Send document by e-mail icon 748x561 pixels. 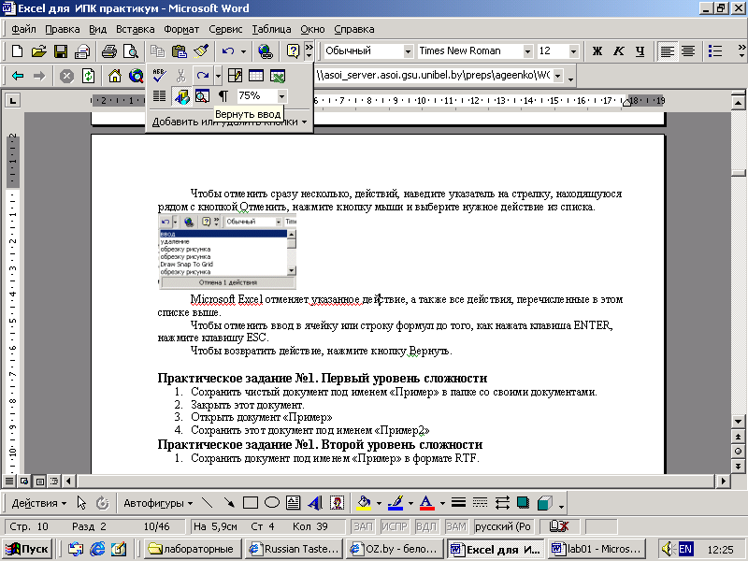pos(82,51)
